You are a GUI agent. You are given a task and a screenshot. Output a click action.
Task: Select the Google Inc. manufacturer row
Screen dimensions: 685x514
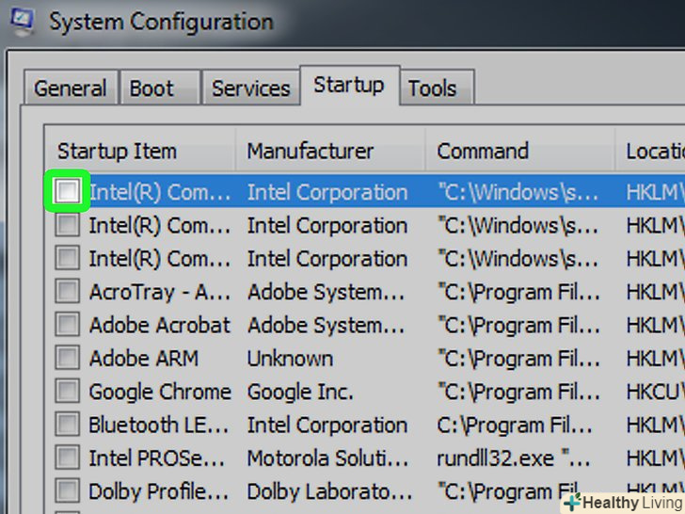pos(300,392)
